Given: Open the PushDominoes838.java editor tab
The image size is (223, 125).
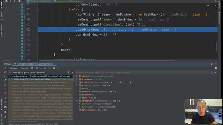Looking at the screenshot, I should pos(39,1).
